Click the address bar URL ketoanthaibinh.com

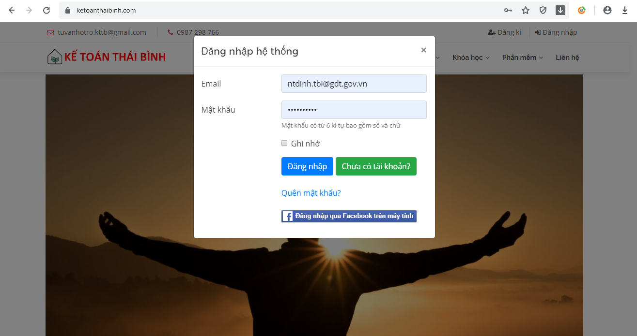[106, 10]
